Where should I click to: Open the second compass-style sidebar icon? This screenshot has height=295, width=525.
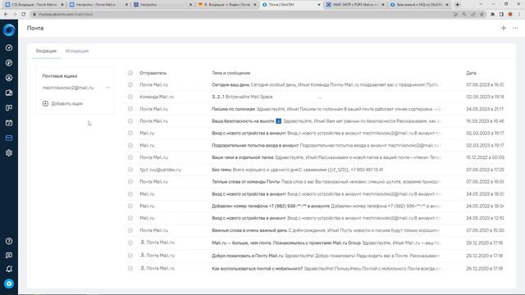tap(9, 63)
